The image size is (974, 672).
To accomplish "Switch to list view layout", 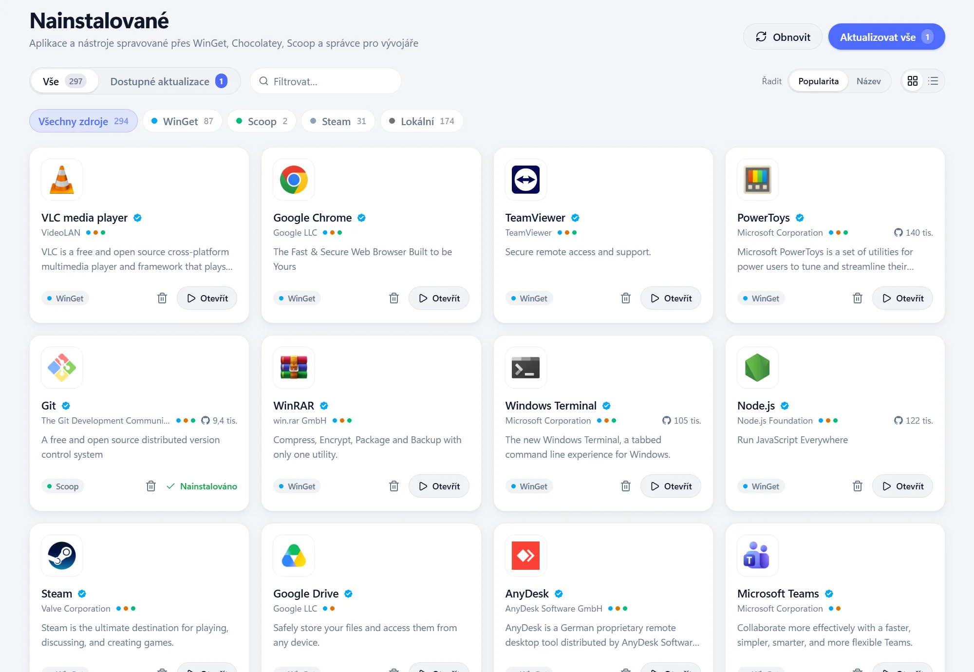I will coord(933,81).
